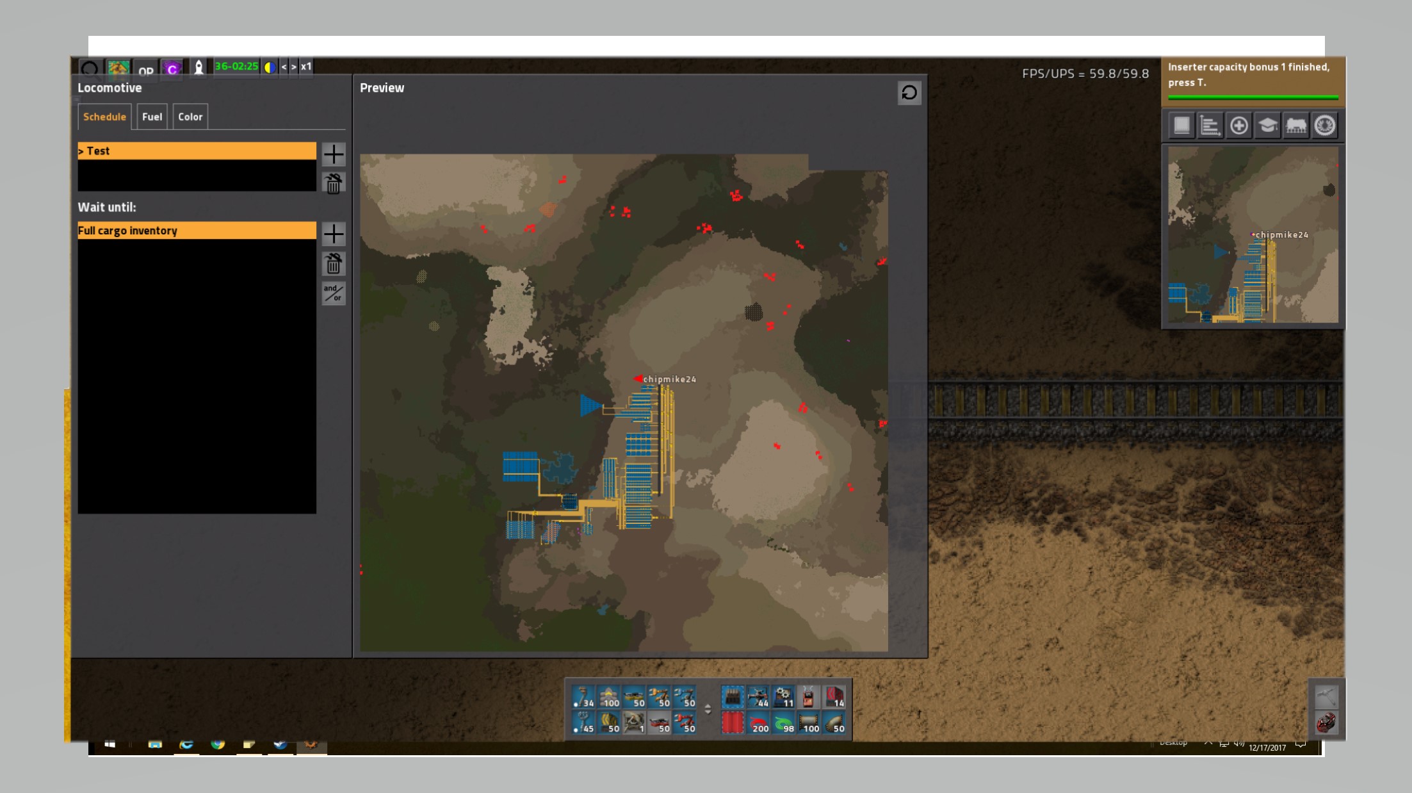Click the preview refresh button
This screenshot has height=793, width=1412.
[x=909, y=93]
